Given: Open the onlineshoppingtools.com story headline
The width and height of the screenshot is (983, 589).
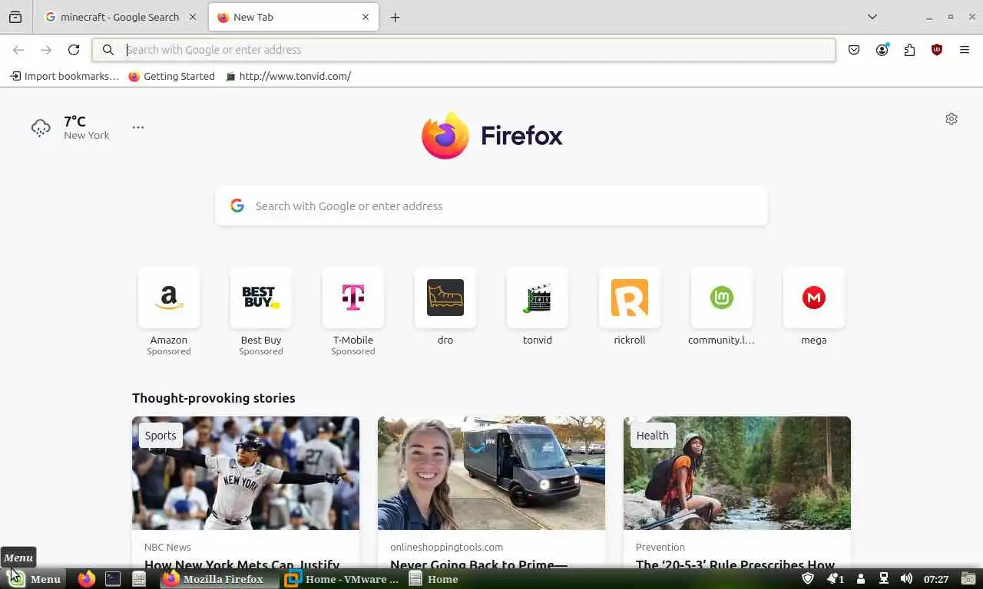Looking at the screenshot, I should click(x=478, y=565).
